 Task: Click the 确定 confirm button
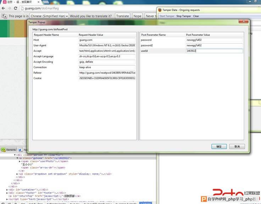click(x=219, y=147)
